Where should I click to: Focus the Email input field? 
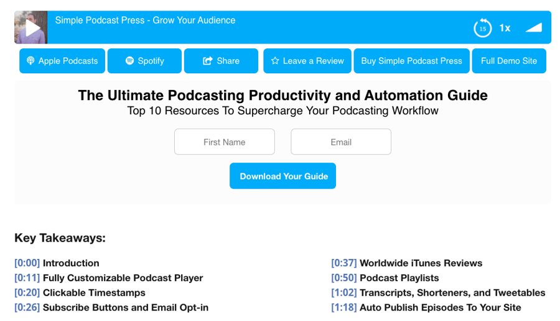point(340,142)
